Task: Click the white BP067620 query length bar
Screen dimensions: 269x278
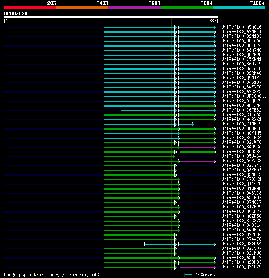Action: point(111,17)
